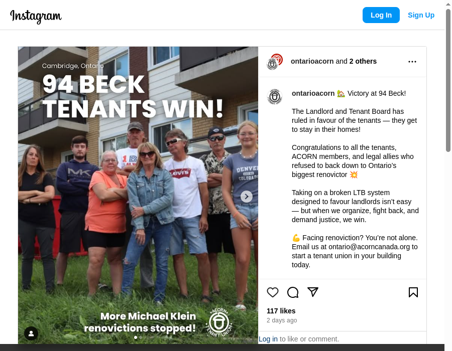The height and width of the screenshot is (351, 452).
Task: Open stacked profile avatars in post header
Action: tap(274, 62)
